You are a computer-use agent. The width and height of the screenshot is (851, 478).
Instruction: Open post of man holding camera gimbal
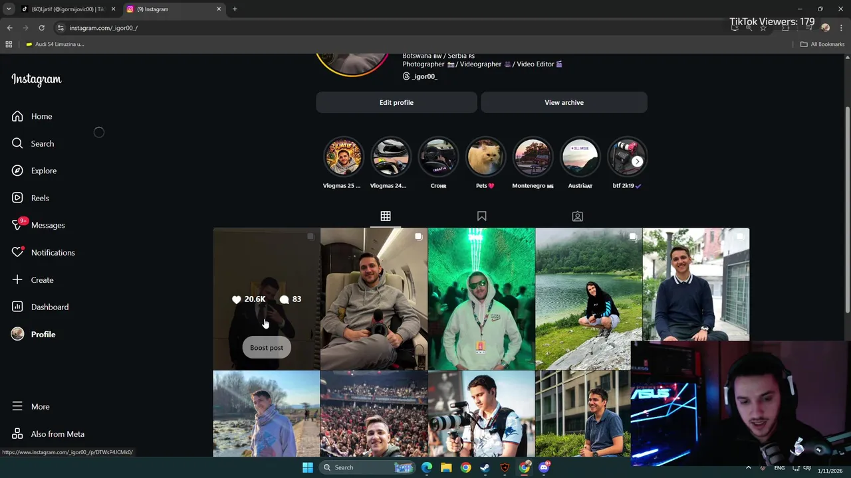[x=481, y=414]
